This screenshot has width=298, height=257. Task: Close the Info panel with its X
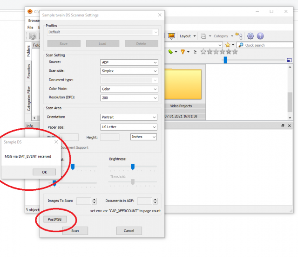click(x=290, y=125)
